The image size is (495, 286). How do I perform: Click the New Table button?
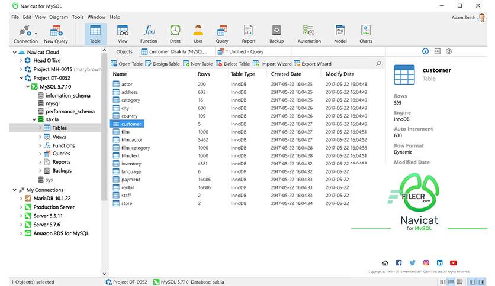(x=198, y=64)
